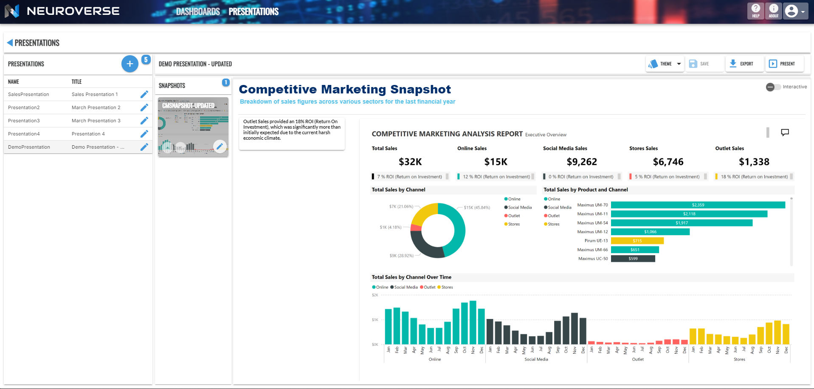Open the Presentations menu item

(253, 11)
